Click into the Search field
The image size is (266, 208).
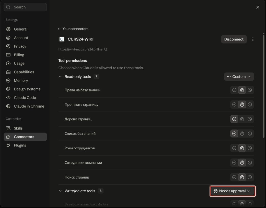click(x=25, y=7)
